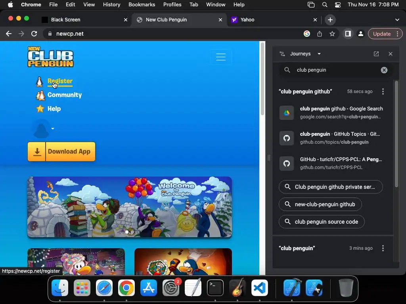This screenshot has height=304, width=406.
Task: Close the Black Screen tab
Action: 126,20
